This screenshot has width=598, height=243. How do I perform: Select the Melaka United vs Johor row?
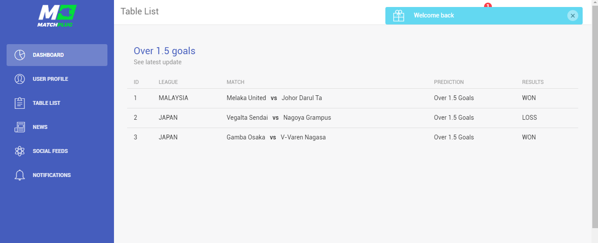[352, 98]
